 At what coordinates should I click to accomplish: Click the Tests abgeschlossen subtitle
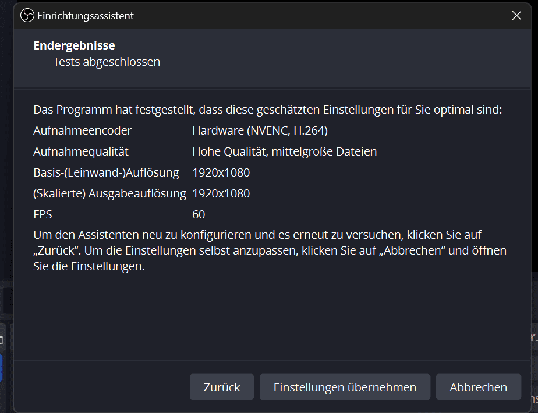[x=107, y=62]
